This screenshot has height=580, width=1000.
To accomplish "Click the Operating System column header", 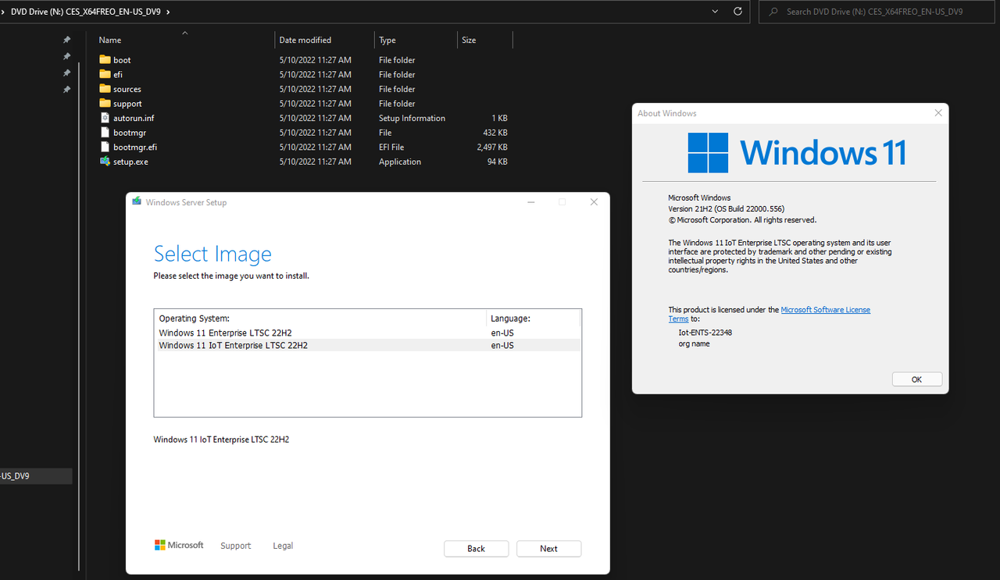I will (x=195, y=318).
